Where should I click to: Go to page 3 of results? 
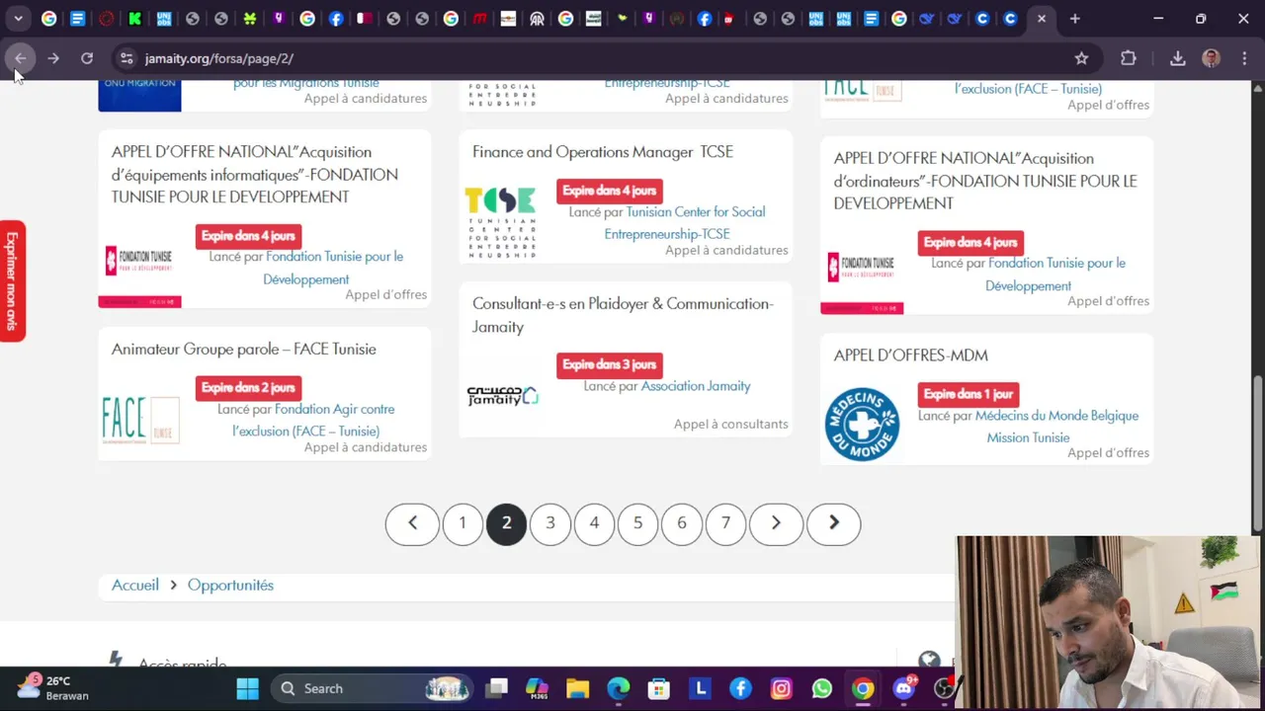pyautogui.click(x=550, y=523)
